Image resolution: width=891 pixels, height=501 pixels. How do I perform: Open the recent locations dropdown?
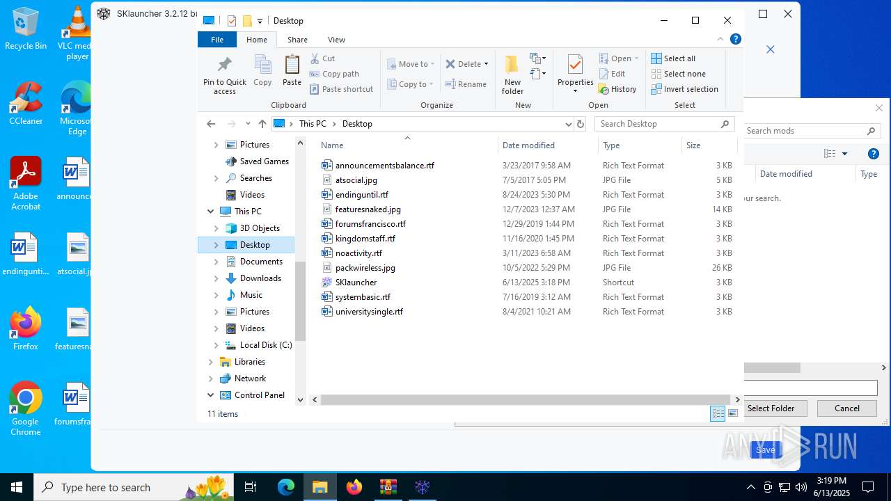(x=248, y=124)
